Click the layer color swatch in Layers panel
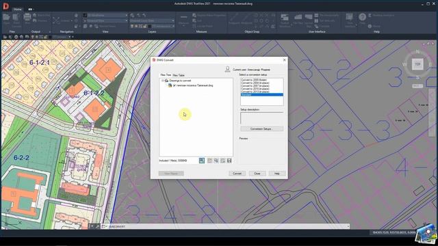The height and width of the screenshot is (246, 438). 149,26
